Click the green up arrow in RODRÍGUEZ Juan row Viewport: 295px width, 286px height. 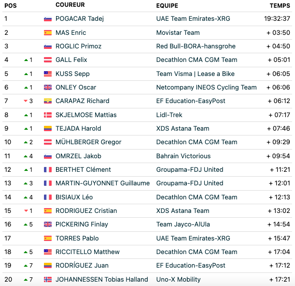point(26,266)
